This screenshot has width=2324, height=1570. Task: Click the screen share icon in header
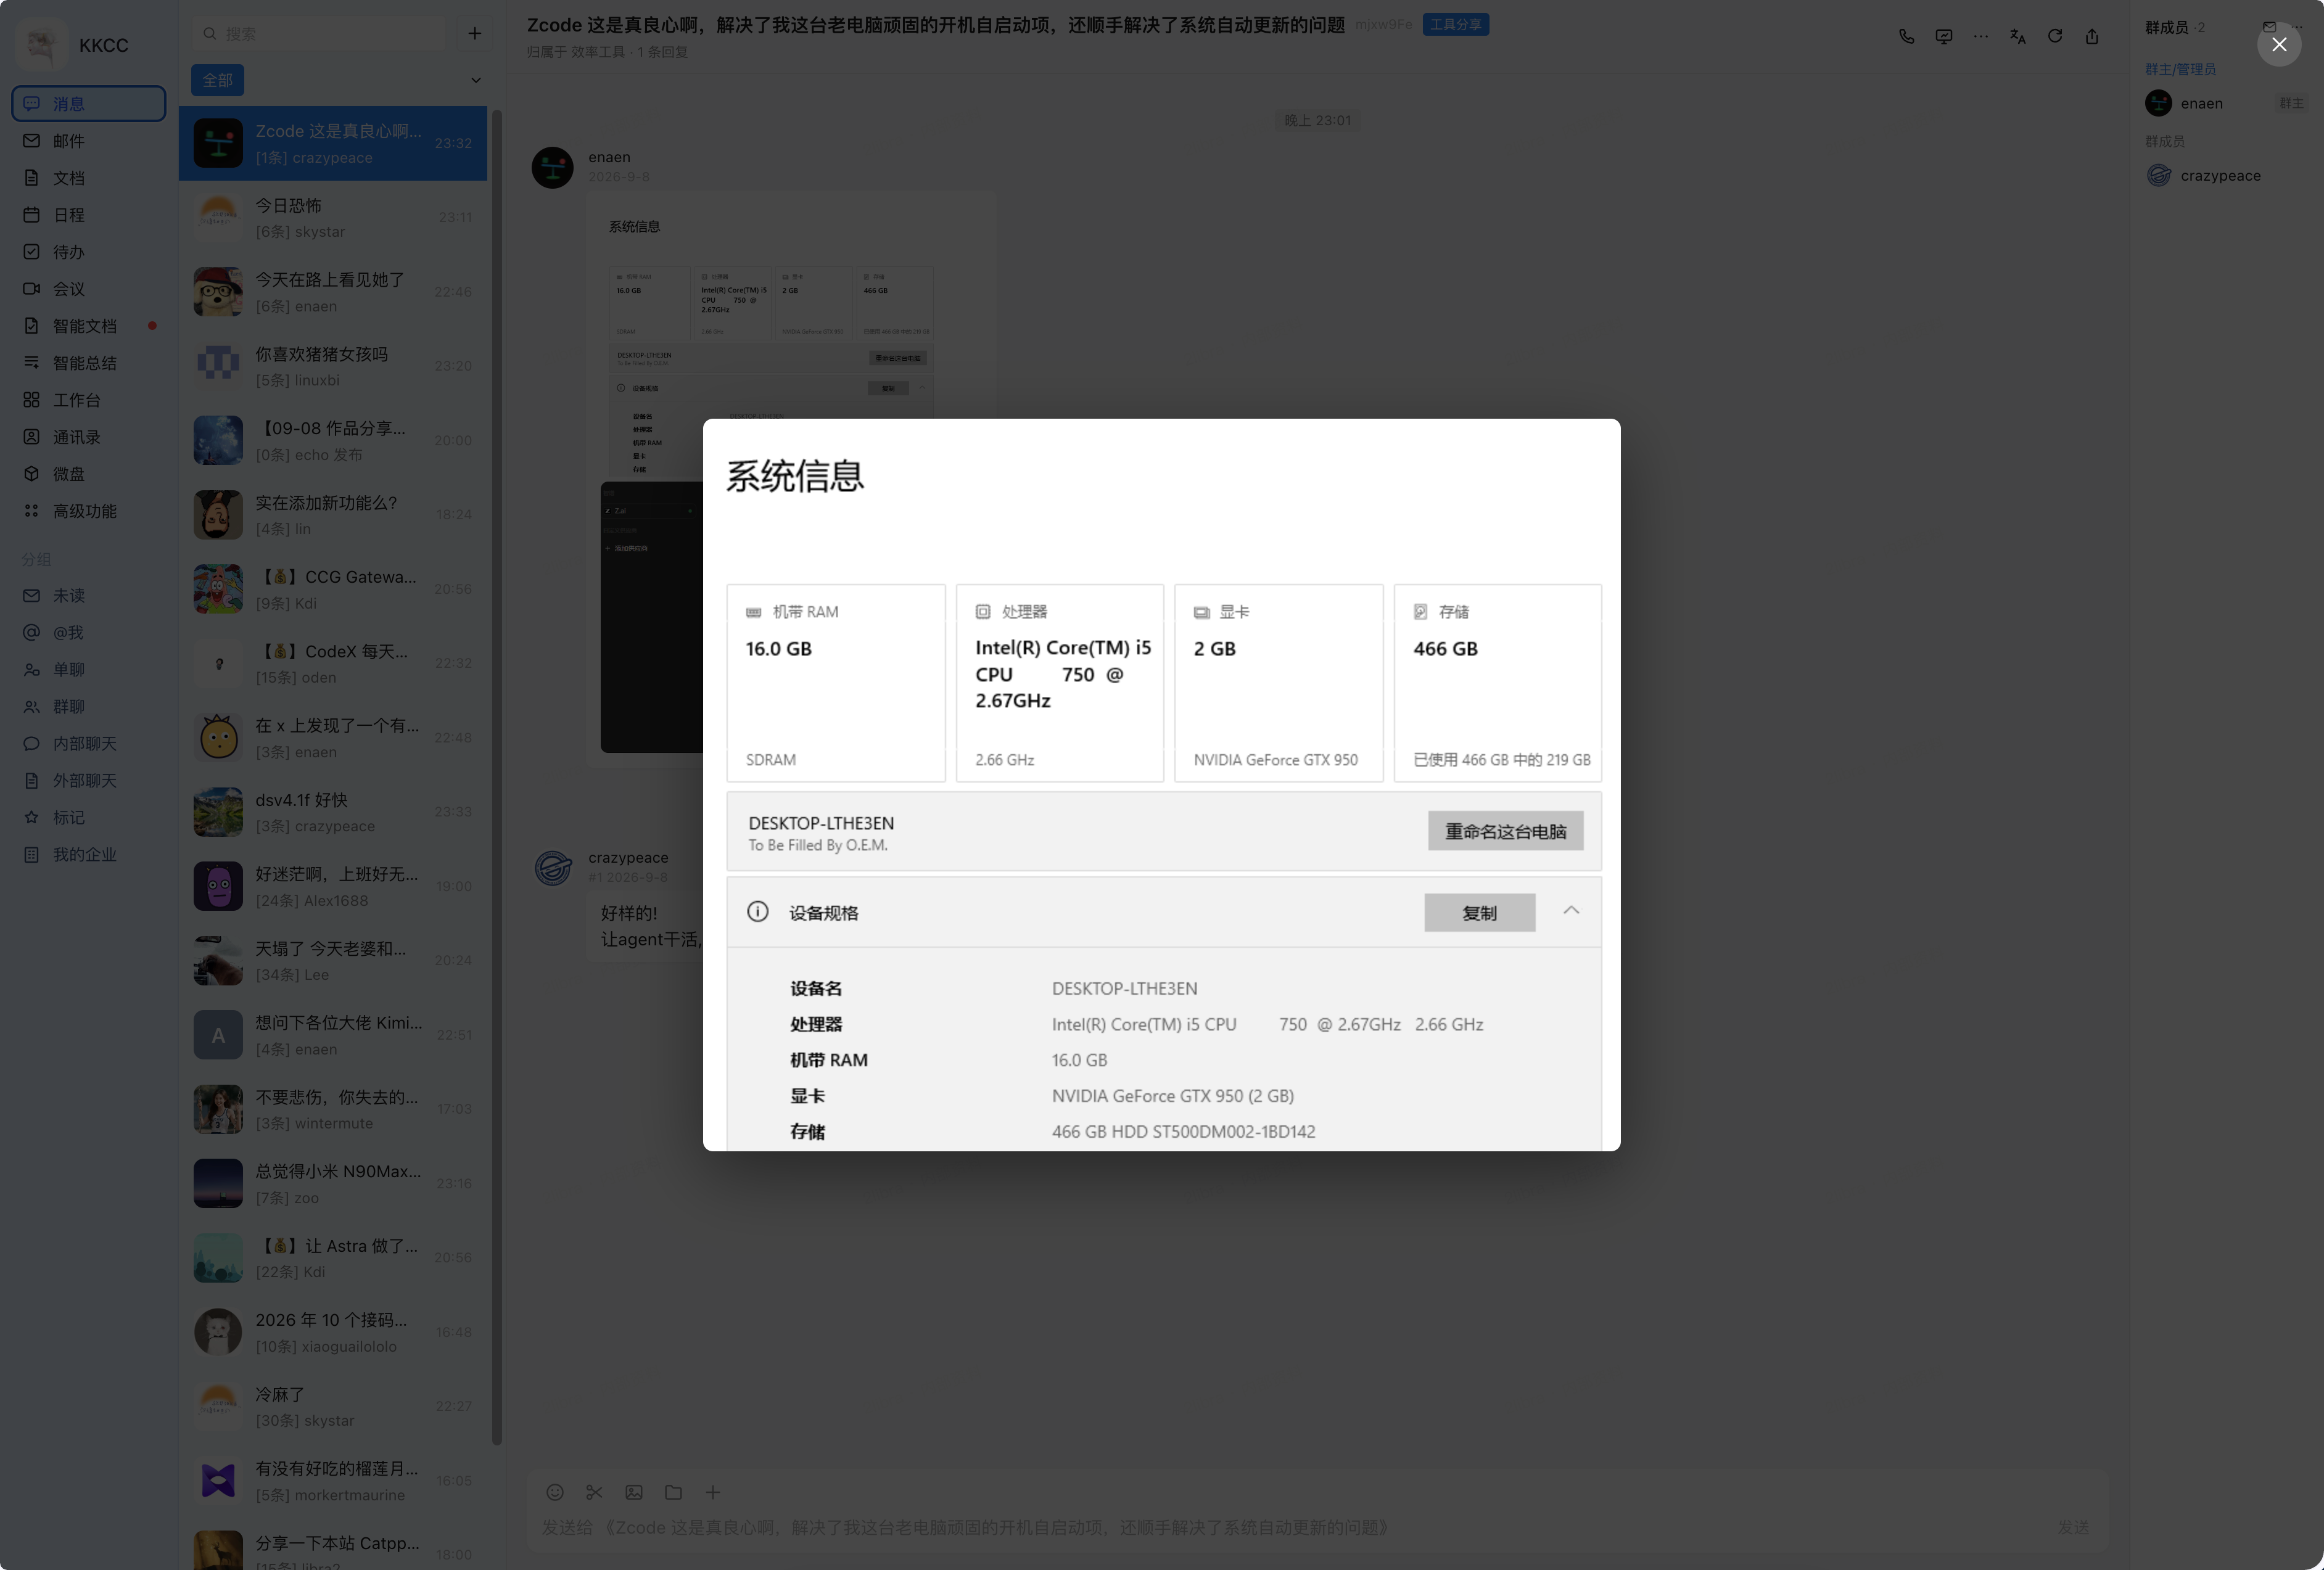[1943, 36]
